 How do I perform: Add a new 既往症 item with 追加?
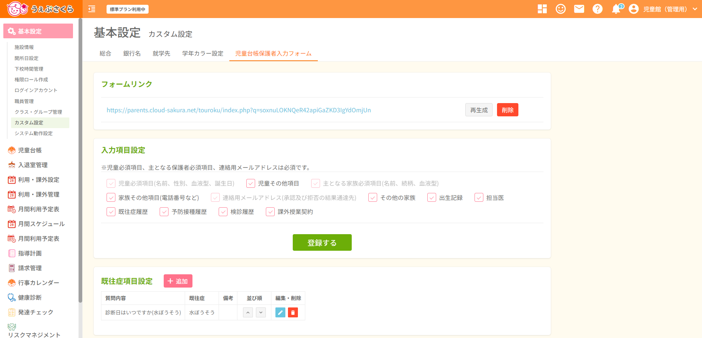pyautogui.click(x=178, y=281)
